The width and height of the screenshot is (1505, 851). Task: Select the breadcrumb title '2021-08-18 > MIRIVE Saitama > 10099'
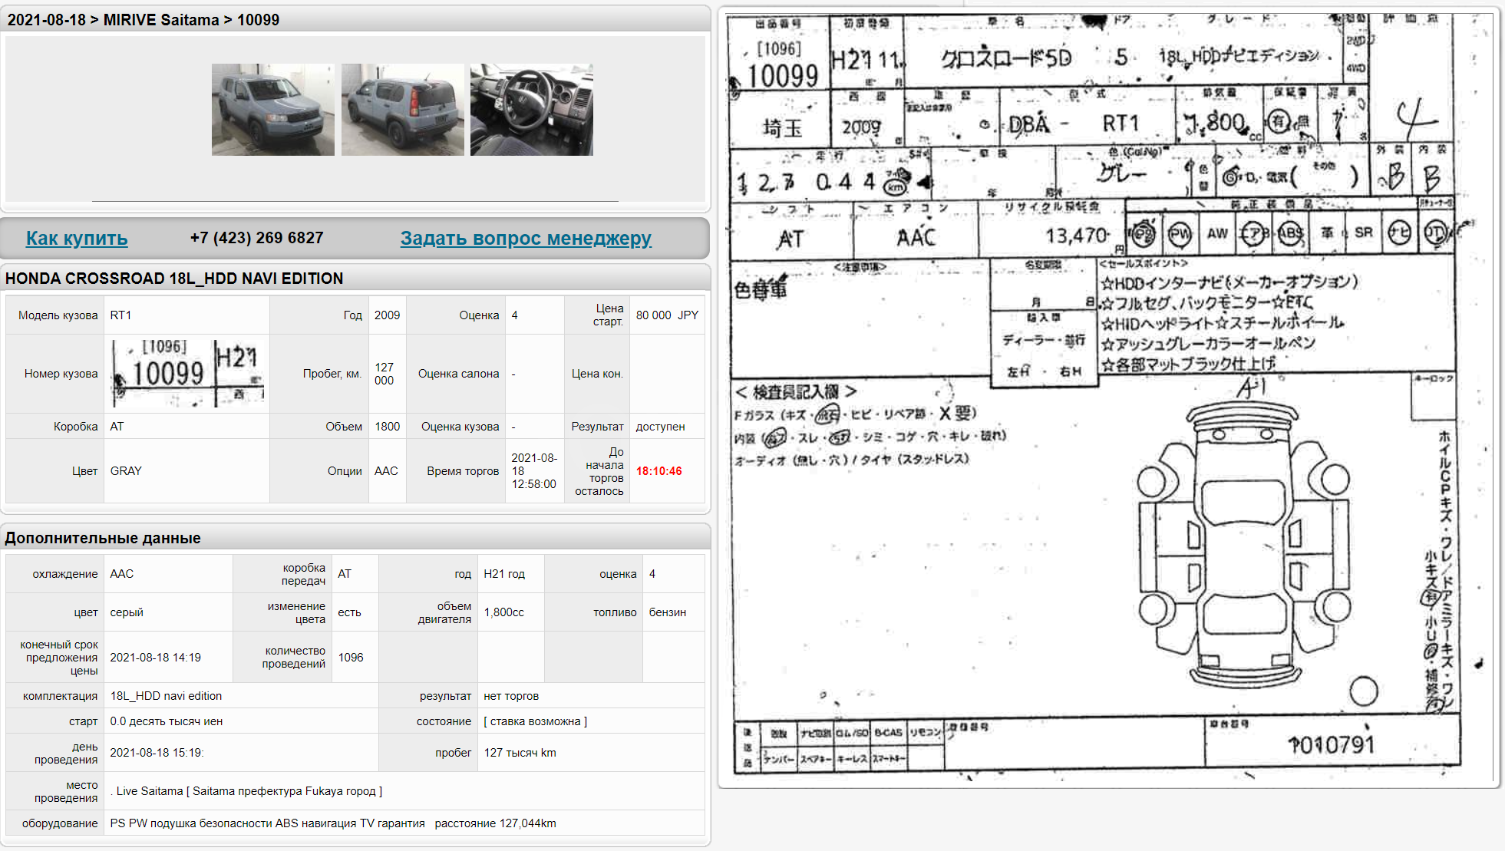click(144, 20)
